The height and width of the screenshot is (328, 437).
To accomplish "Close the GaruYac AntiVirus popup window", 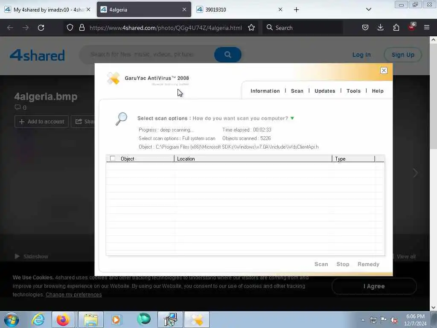I will pyautogui.click(x=384, y=70).
